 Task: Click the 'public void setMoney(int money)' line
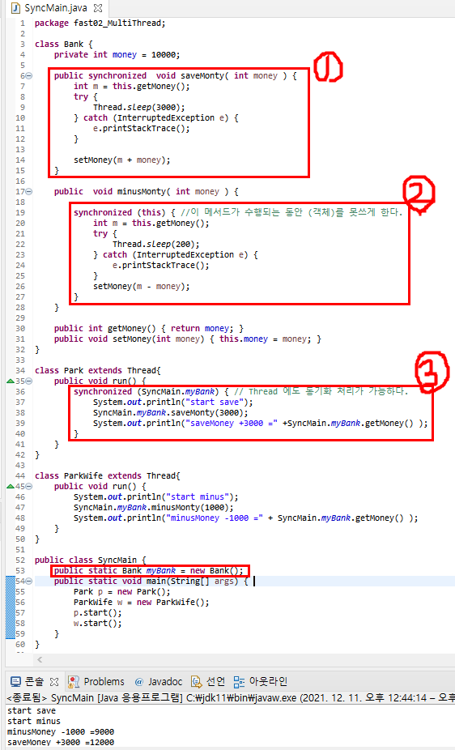pyautogui.click(x=187, y=339)
